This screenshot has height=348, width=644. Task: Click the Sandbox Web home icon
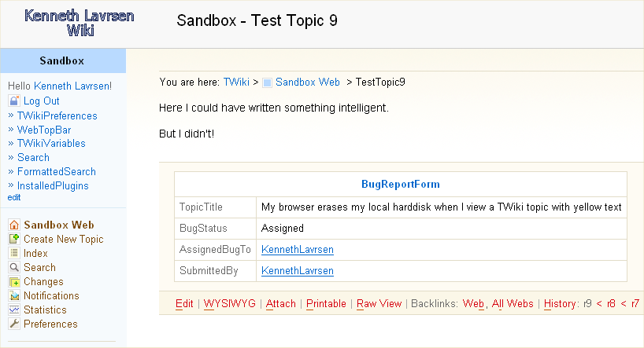point(13,225)
